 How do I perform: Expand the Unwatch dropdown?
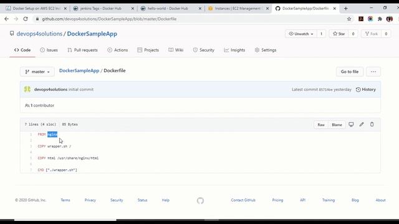pos(301,34)
